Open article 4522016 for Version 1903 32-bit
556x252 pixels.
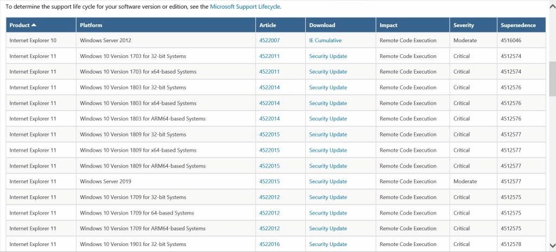[269, 244]
